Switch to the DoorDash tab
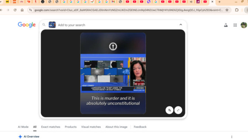This screenshot has height=139, width=248. (29, 2)
